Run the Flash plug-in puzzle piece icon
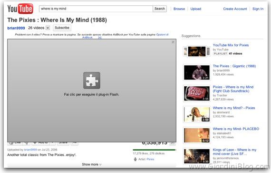 click(x=92, y=81)
